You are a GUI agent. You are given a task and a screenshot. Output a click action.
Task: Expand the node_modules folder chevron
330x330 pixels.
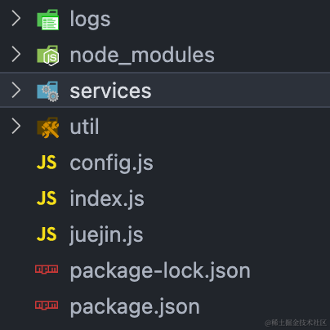pyautogui.click(x=16, y=54)
